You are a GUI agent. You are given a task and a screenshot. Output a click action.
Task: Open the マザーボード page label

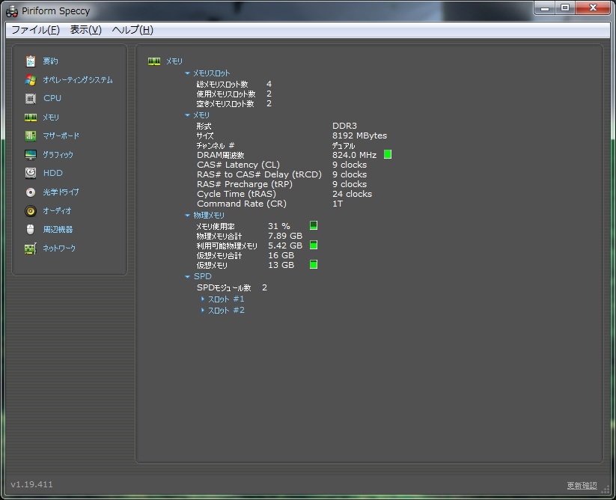[x=61, y=136]
